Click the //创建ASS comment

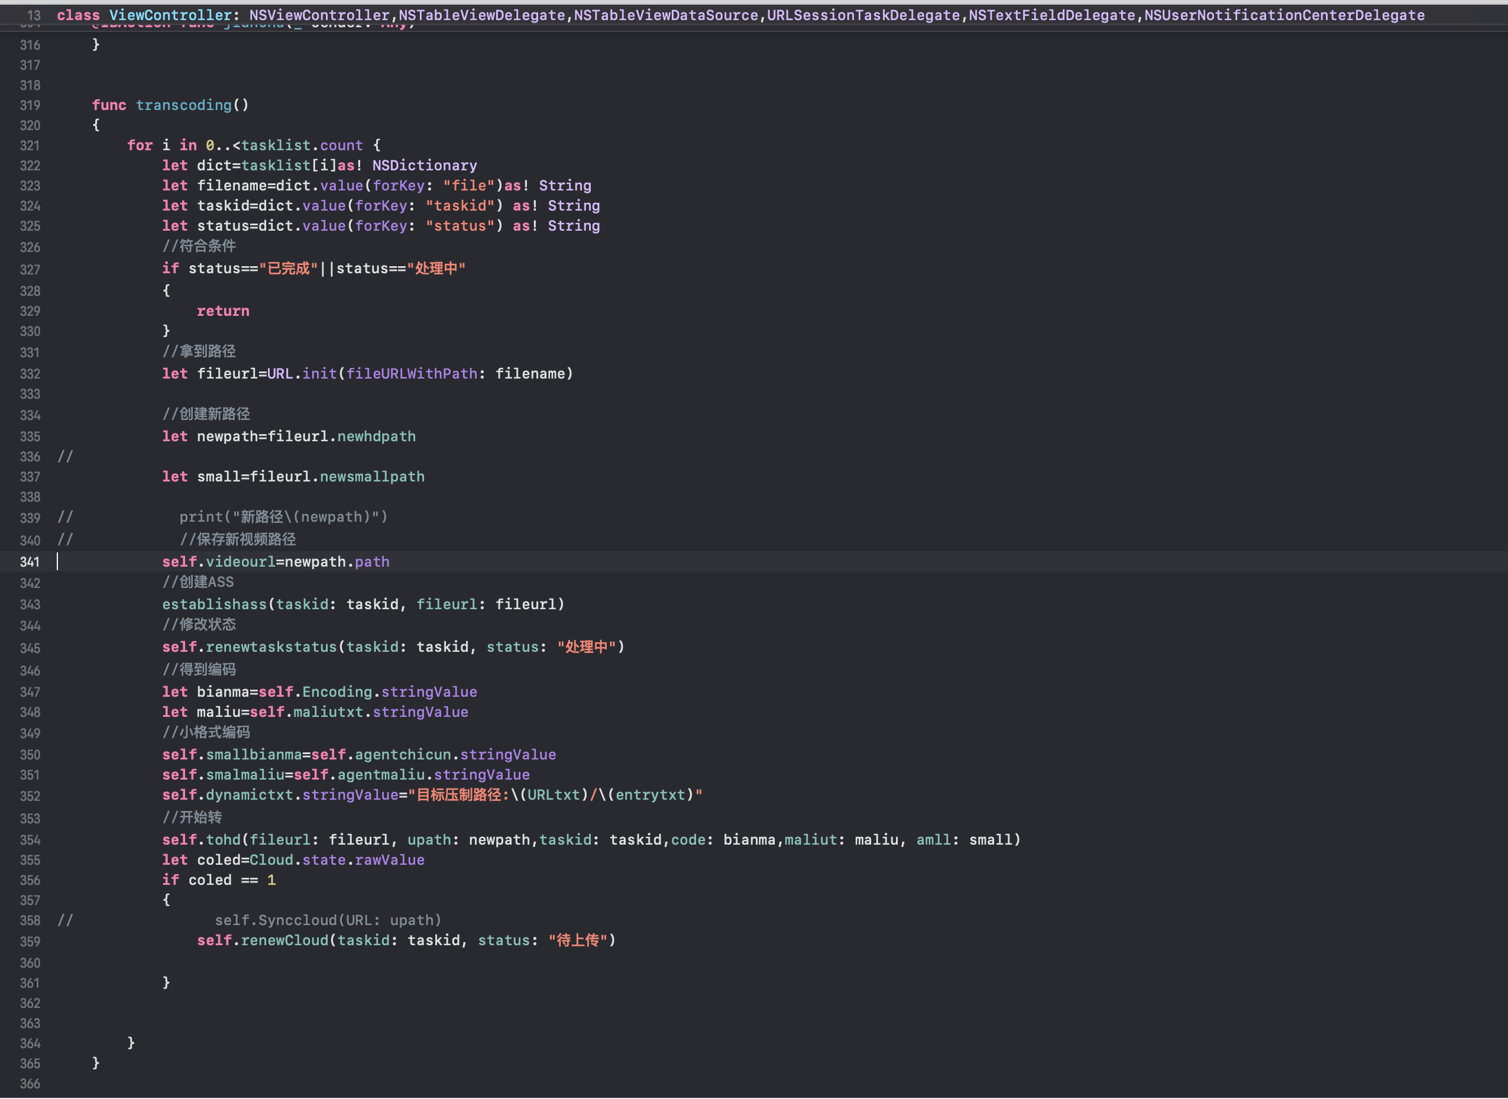pyautogui.click(x=198, y=582)
